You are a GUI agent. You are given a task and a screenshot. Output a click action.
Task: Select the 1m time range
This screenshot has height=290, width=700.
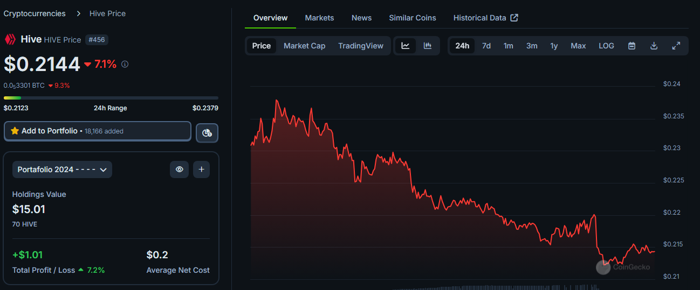(509, 46)
